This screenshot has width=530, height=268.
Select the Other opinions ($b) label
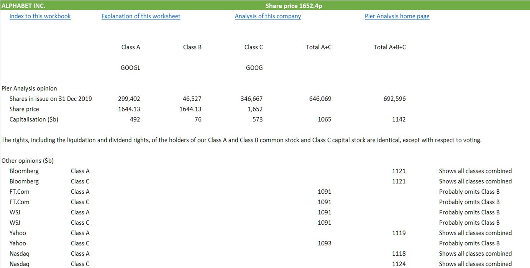coord(28,161)
